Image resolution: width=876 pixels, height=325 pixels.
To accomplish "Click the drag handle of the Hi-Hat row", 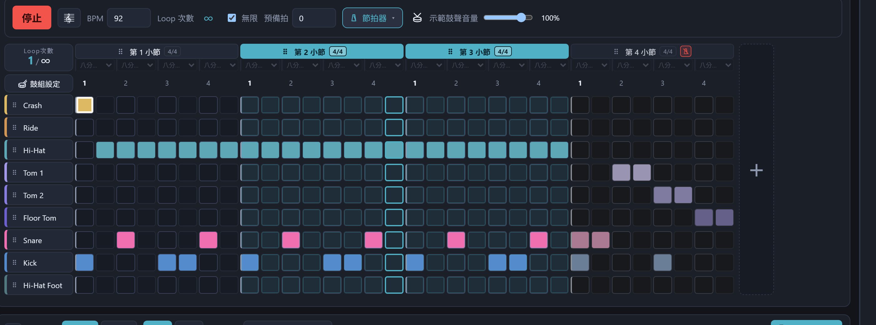I will tap(14, 150).
